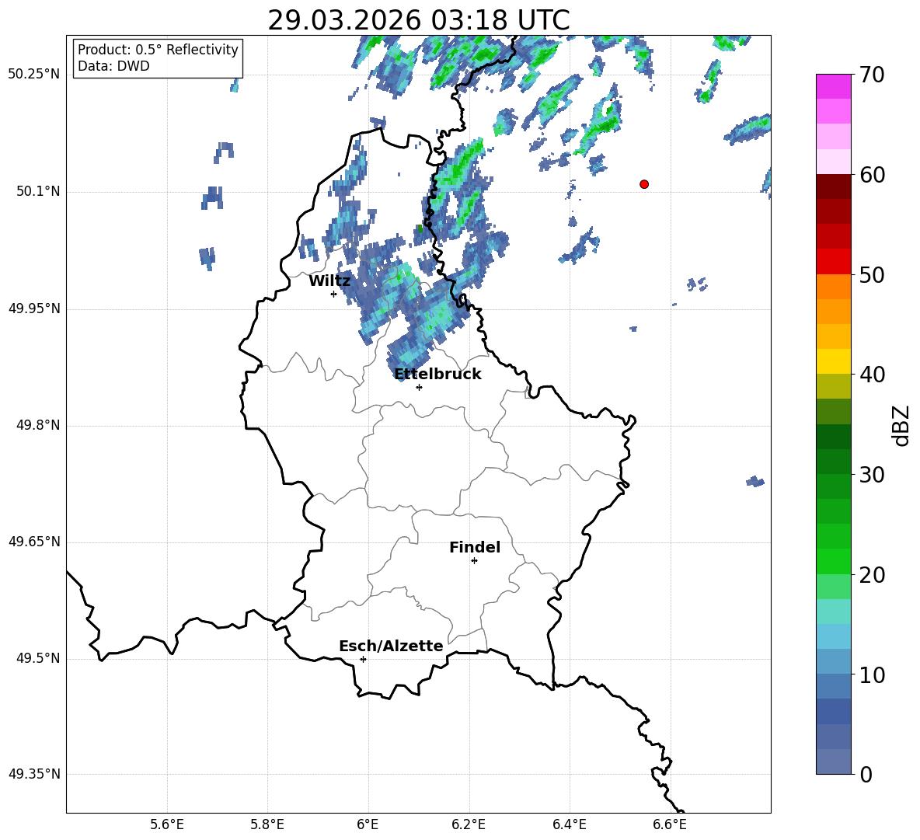Click the 60 value on colorbar
This screenshot has width=920, height=840.
point(872,175)
